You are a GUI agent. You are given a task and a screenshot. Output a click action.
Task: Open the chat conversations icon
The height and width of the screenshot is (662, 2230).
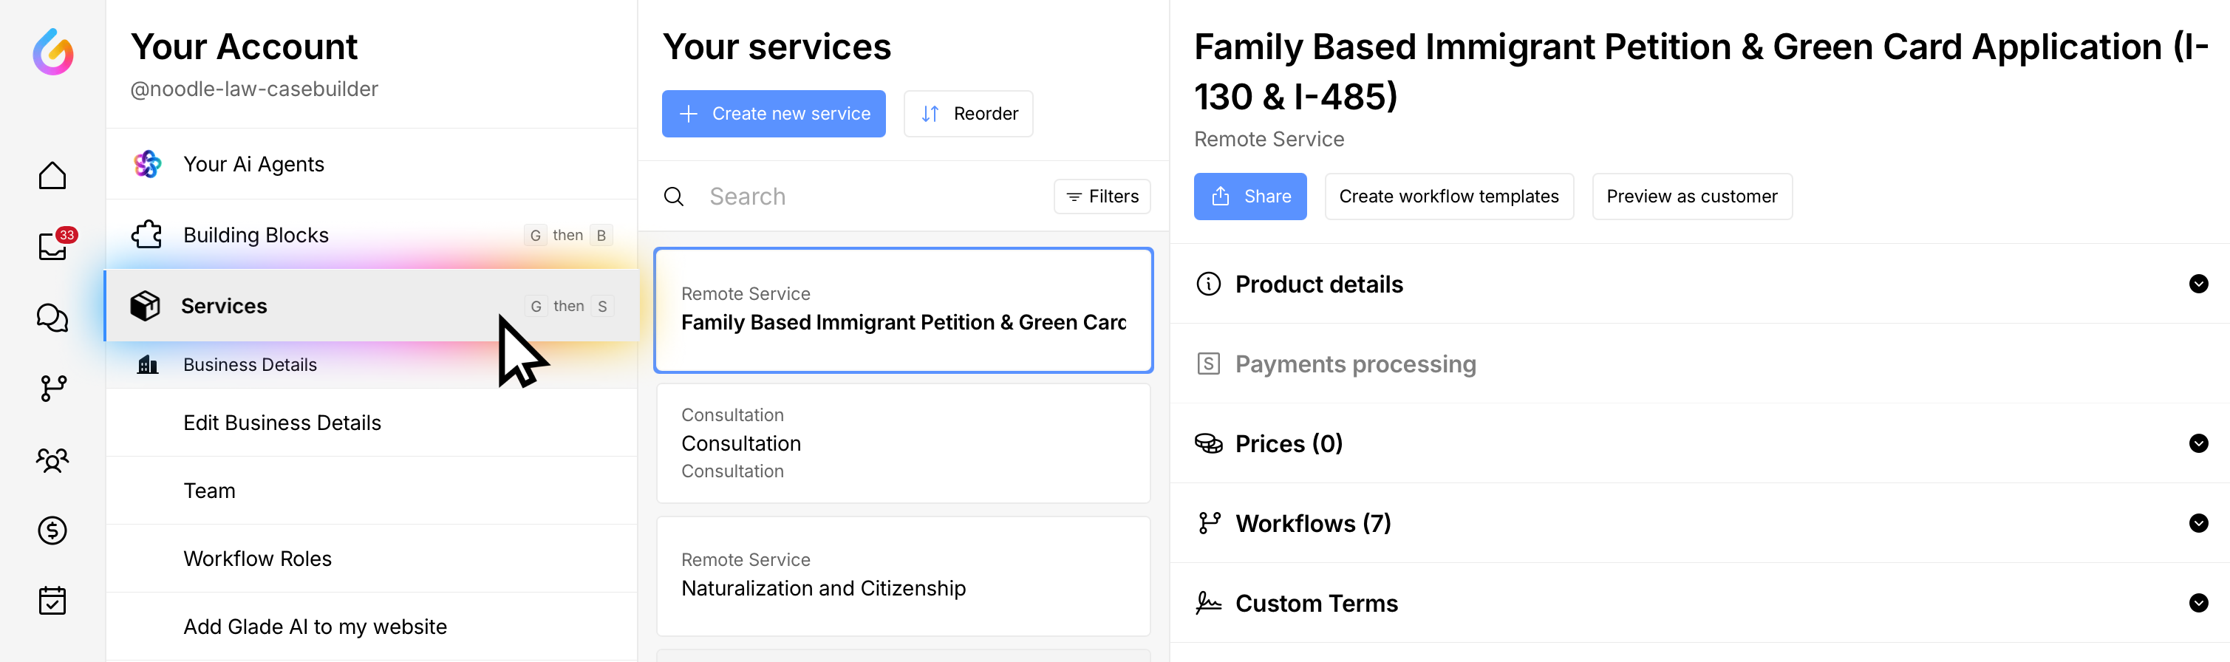coord(52,318)
